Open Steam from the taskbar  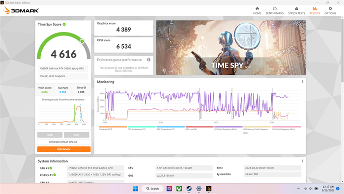pos(189,189)
